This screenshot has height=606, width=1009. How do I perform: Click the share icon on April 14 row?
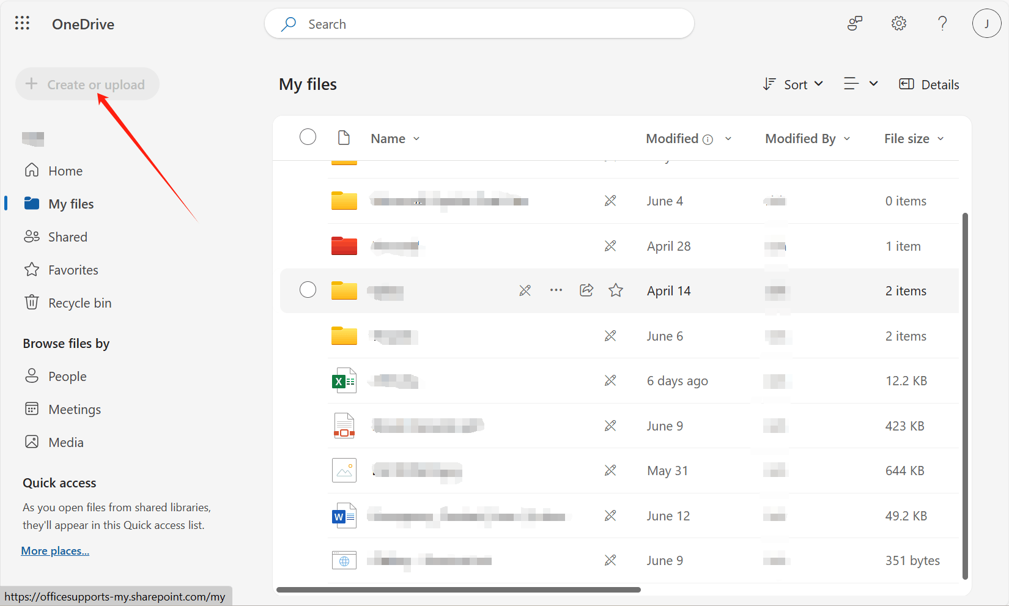tap(586, 290)
